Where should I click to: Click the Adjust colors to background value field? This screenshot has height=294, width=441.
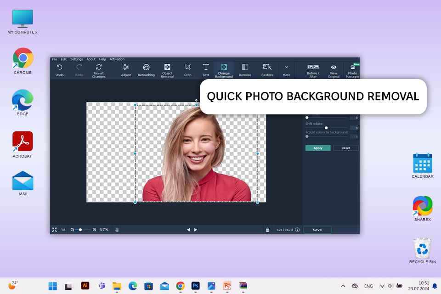[354, 137]
